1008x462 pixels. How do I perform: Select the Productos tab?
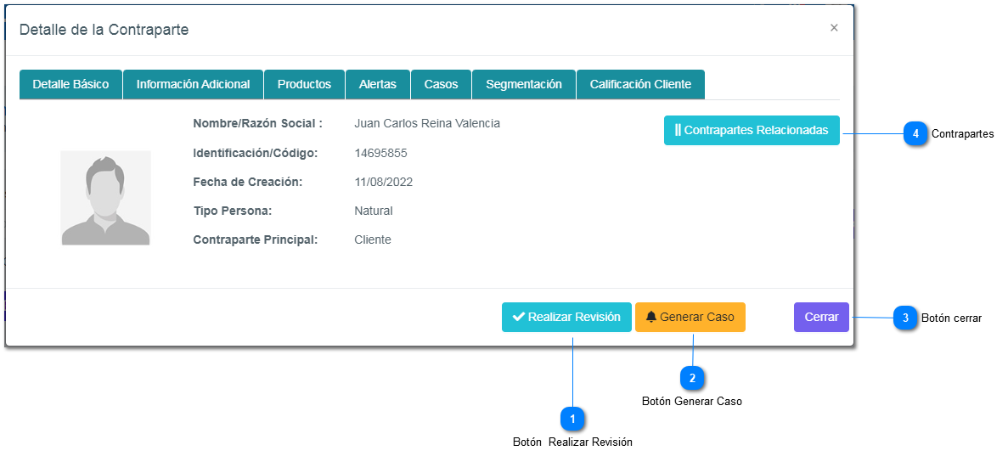[304, 85]
